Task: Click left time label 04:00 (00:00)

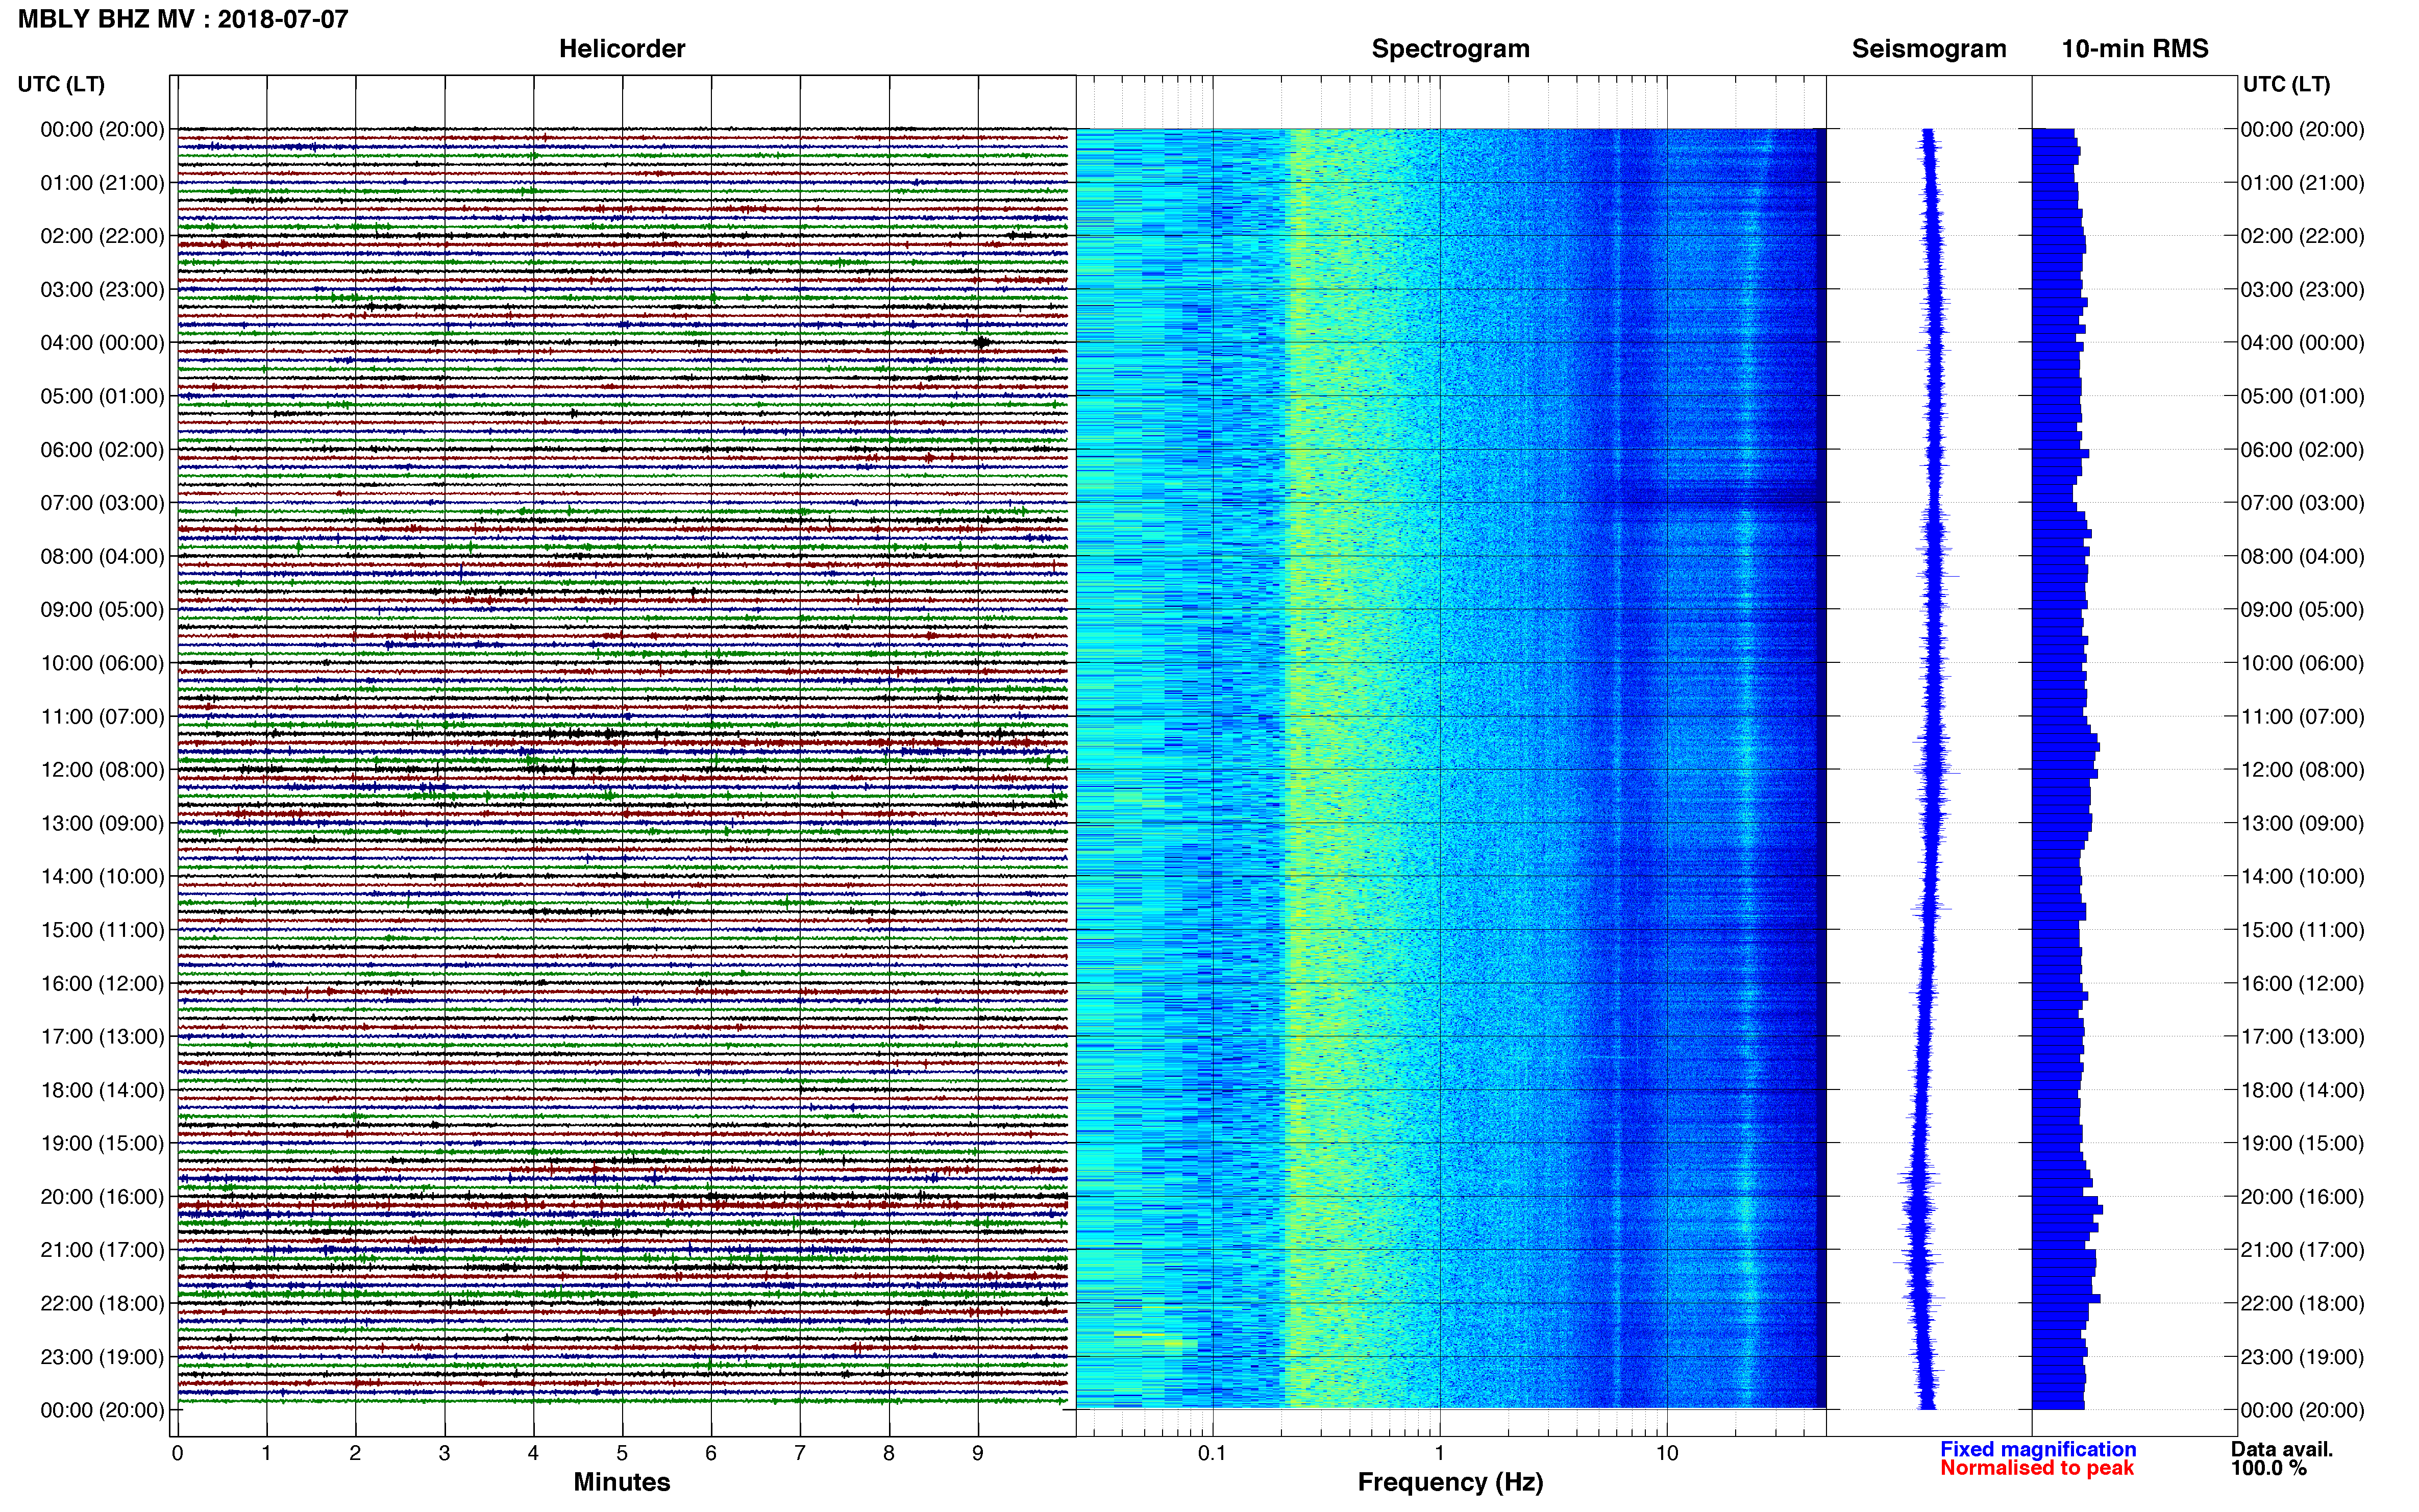Action: [102, 343]
